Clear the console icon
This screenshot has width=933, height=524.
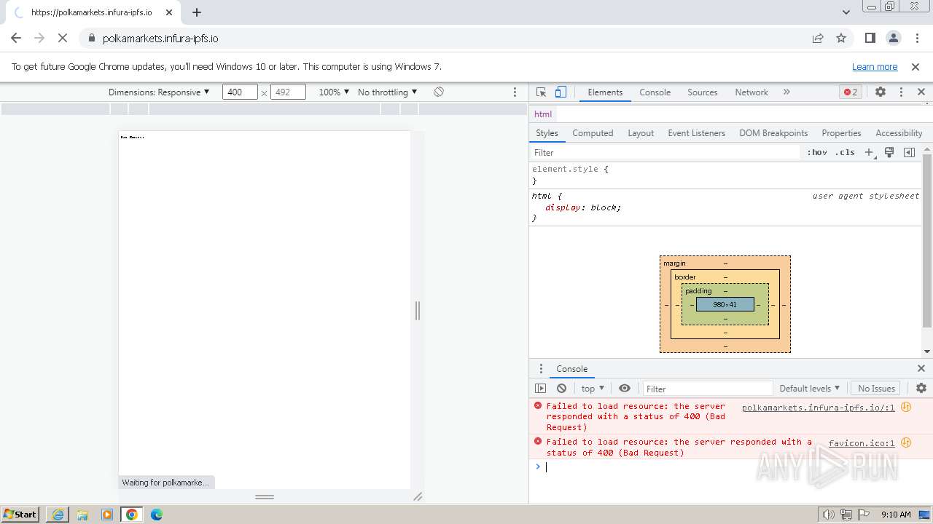pyautogui.click(x=561, y=389)
